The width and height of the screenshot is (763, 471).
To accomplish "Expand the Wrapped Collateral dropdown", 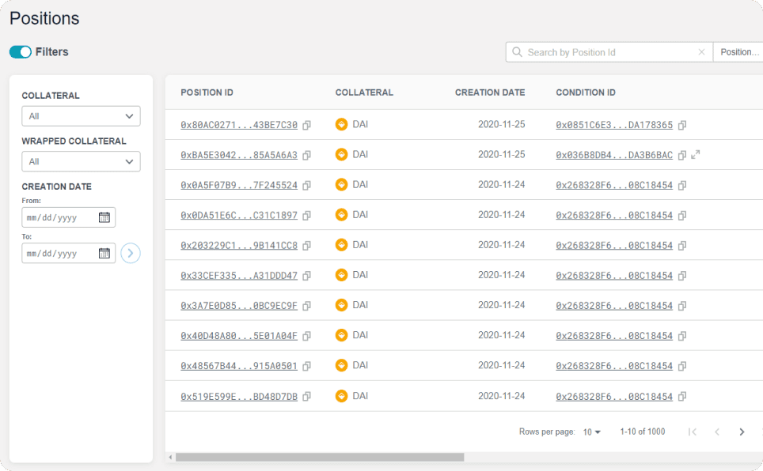I will pos(81,161).
